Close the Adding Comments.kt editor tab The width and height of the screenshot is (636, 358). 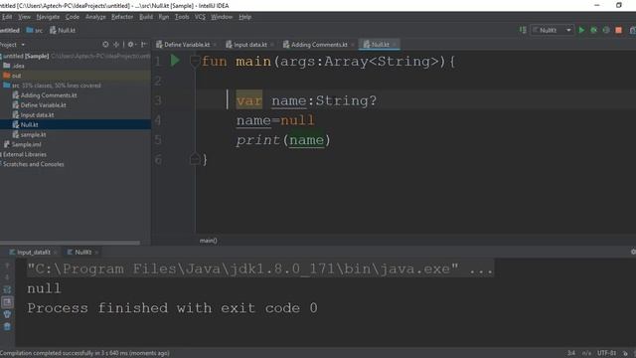click(x=353, y=45)
